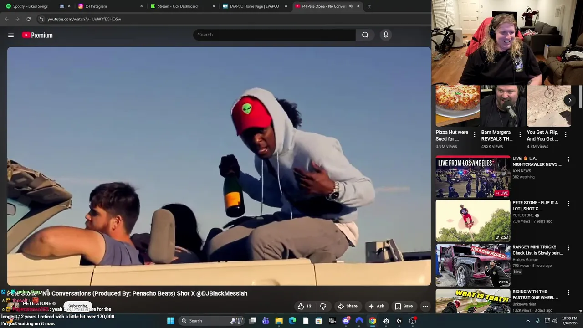Open the clock and date flyout
Image resolution: width=583 pixels, height=328 pixels.
[569, 321]
